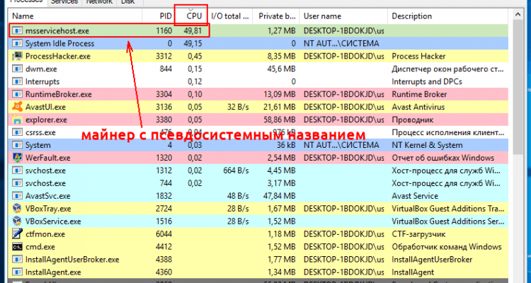
Task: Switch to the Services tab
Action: 64,2
